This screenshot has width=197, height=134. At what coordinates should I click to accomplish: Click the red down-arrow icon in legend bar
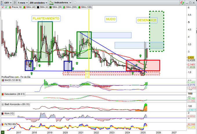pyautogui.click(x=3, y=7)
